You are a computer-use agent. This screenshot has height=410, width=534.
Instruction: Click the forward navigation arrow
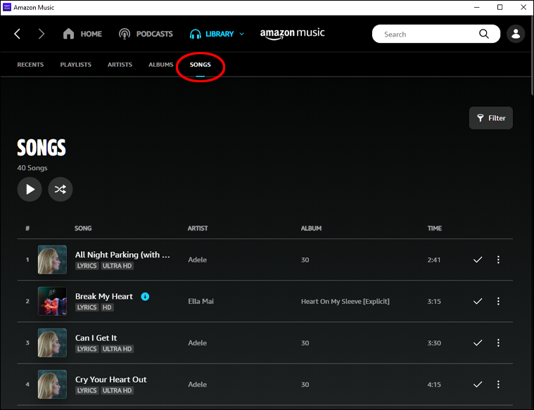point(42,34)
